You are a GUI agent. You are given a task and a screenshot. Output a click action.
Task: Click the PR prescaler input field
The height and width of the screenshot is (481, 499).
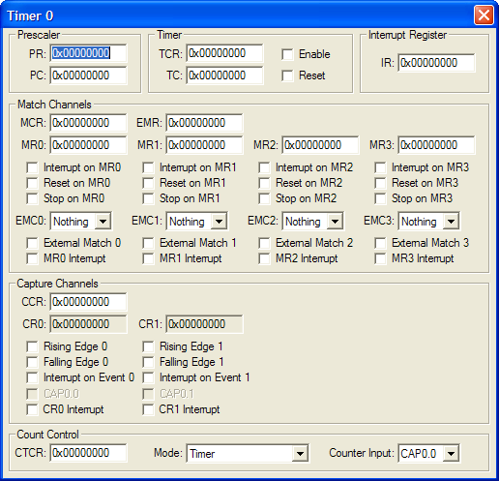(89, 53)
